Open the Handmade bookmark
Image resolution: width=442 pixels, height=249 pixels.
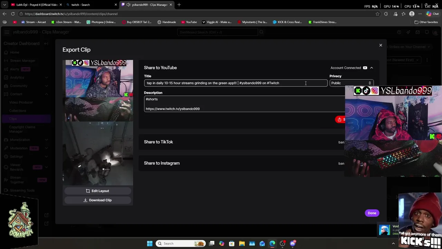point(166,22)
